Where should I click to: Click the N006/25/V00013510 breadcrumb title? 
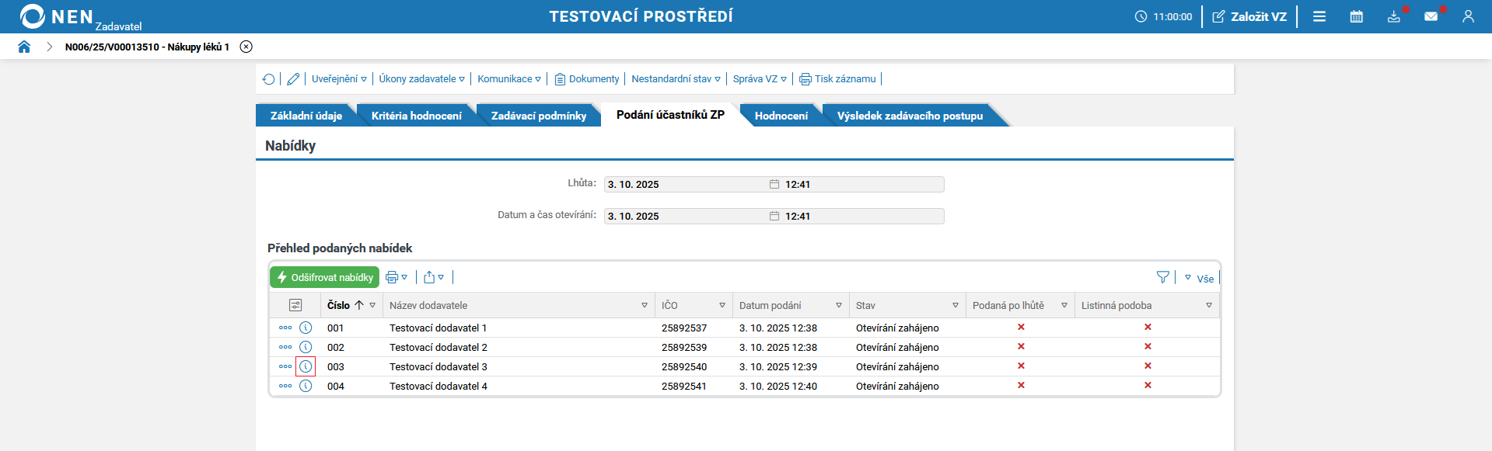tap(147, 47)
